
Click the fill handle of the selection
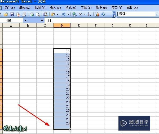point(70,129)
